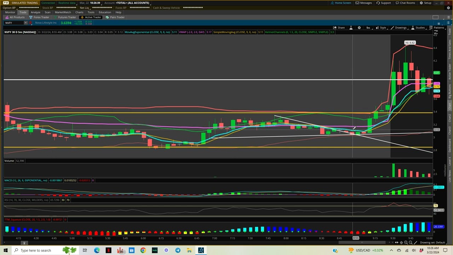Expand the Net Liq dropdown
This screenshot has height=255, width=453.
click(85, 7)
